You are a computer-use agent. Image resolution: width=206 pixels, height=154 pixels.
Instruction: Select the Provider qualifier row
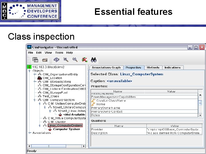coord(146,129)
